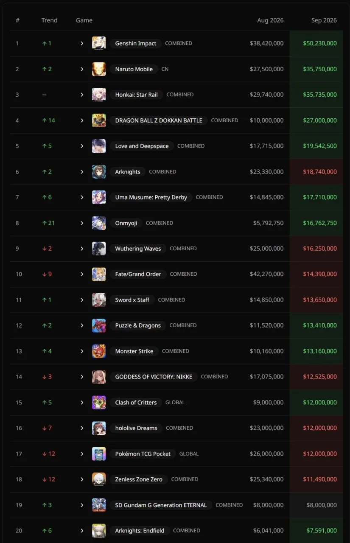Click the Dokkan Battle game icon
350x543 pixels.
99,120
